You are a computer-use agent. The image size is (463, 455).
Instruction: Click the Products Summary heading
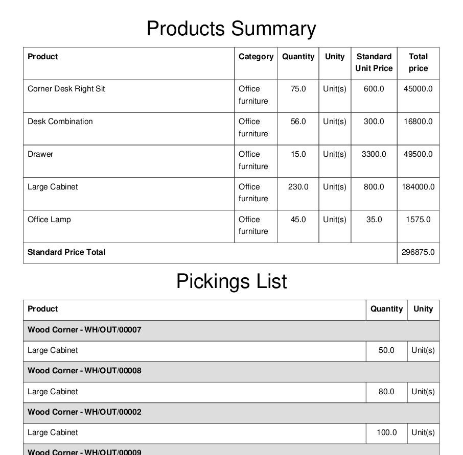tap(231, 29)
